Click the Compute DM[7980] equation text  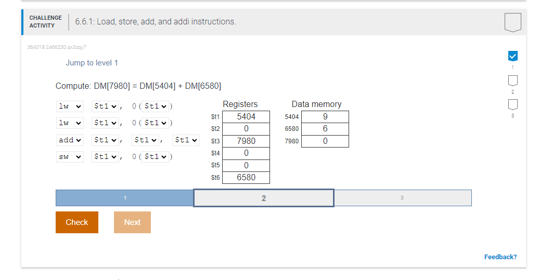[x=138, y=86]
